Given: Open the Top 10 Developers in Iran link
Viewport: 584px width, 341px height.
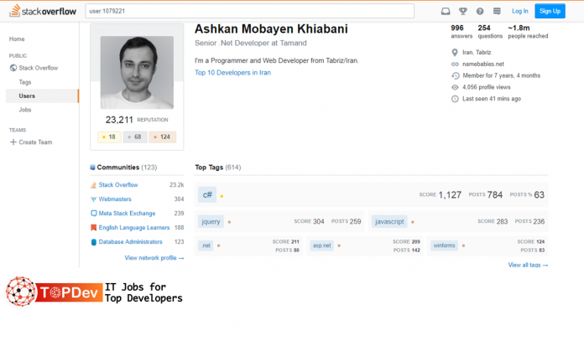Looking at the screenshot, I should point(232,73).
